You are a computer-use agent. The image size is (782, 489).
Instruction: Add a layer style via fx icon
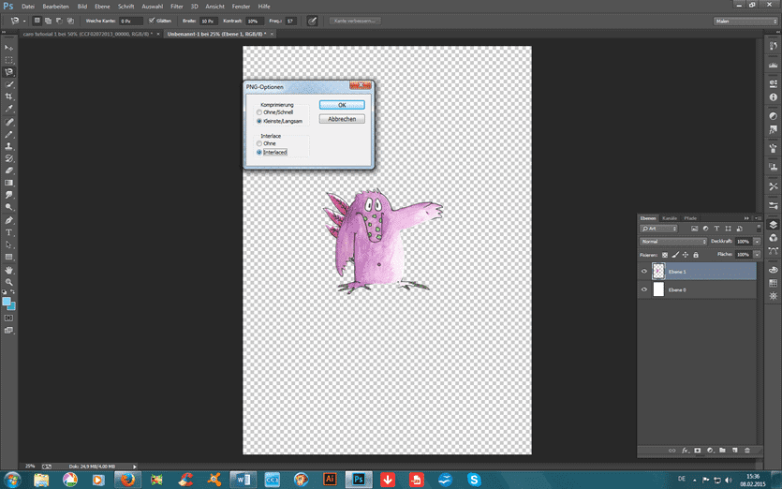click(686, 450)
